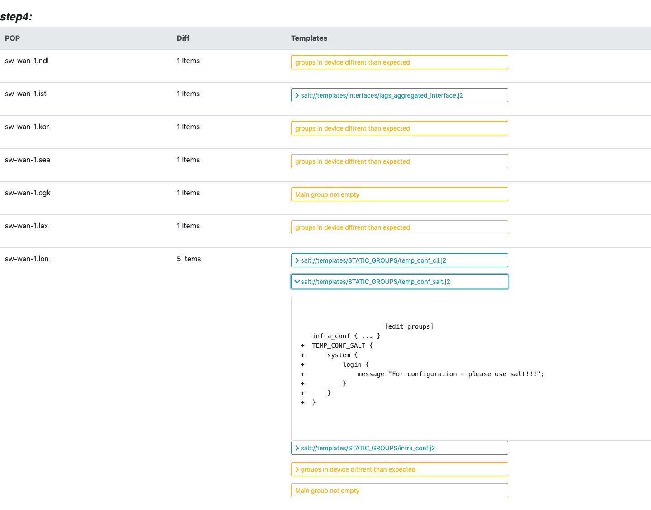Expand the sw-wan-1.ndl groups warning box
The image size is (651, 510).
(399, 62)
